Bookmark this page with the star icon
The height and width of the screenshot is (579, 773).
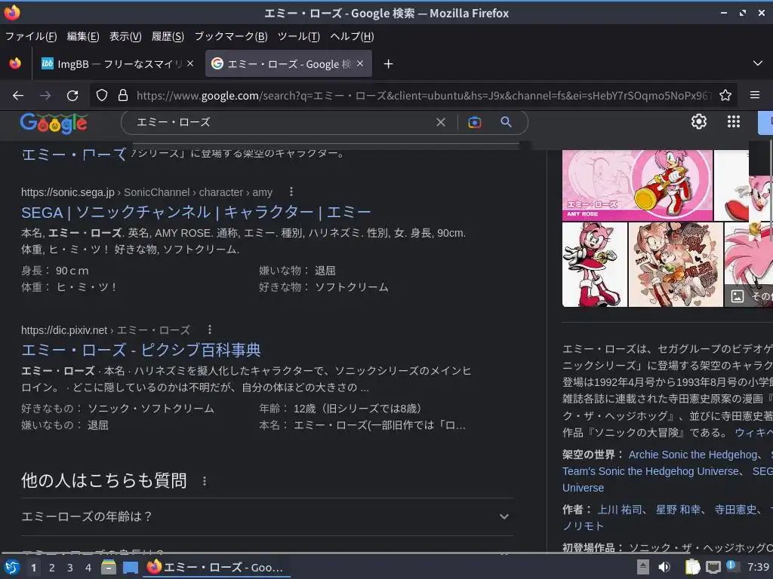point(725,95)
